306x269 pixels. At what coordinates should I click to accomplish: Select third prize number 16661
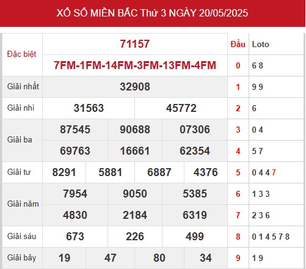(135, 151)
